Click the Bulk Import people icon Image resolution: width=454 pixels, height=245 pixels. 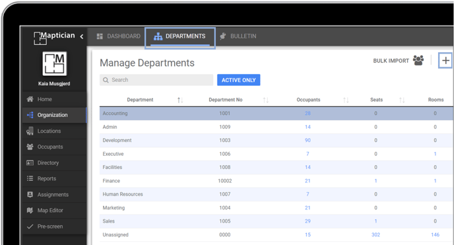click(418, 60)
